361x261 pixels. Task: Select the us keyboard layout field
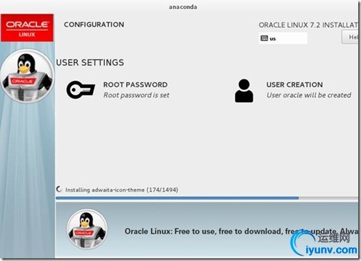pos(283,38)
